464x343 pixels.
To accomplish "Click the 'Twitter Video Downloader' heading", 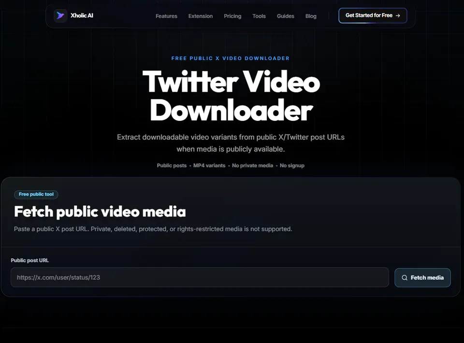I will click(x=231, y=96).
